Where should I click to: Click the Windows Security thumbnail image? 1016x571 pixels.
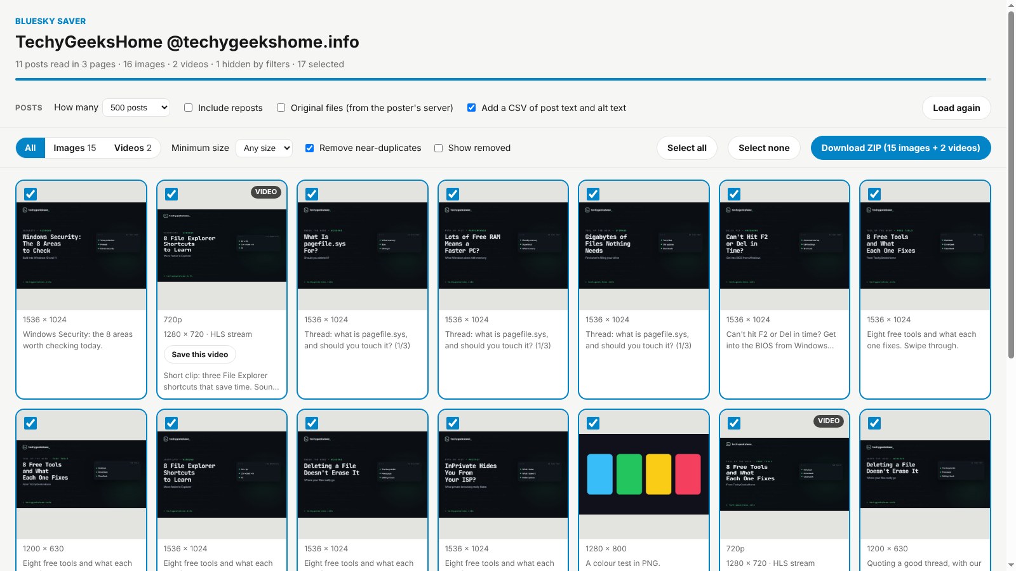click(81, 246)
